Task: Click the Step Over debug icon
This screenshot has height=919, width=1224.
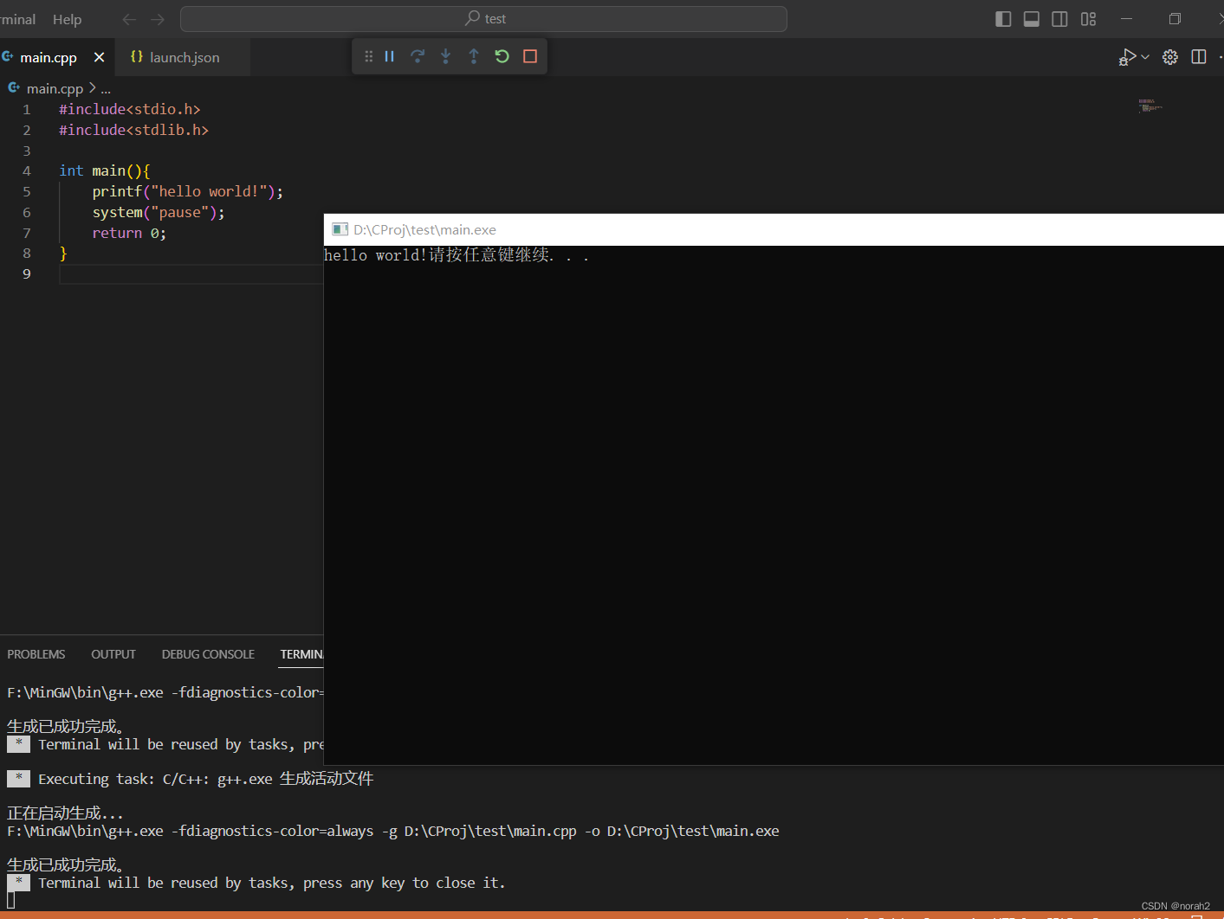Action: pos(418,56)
